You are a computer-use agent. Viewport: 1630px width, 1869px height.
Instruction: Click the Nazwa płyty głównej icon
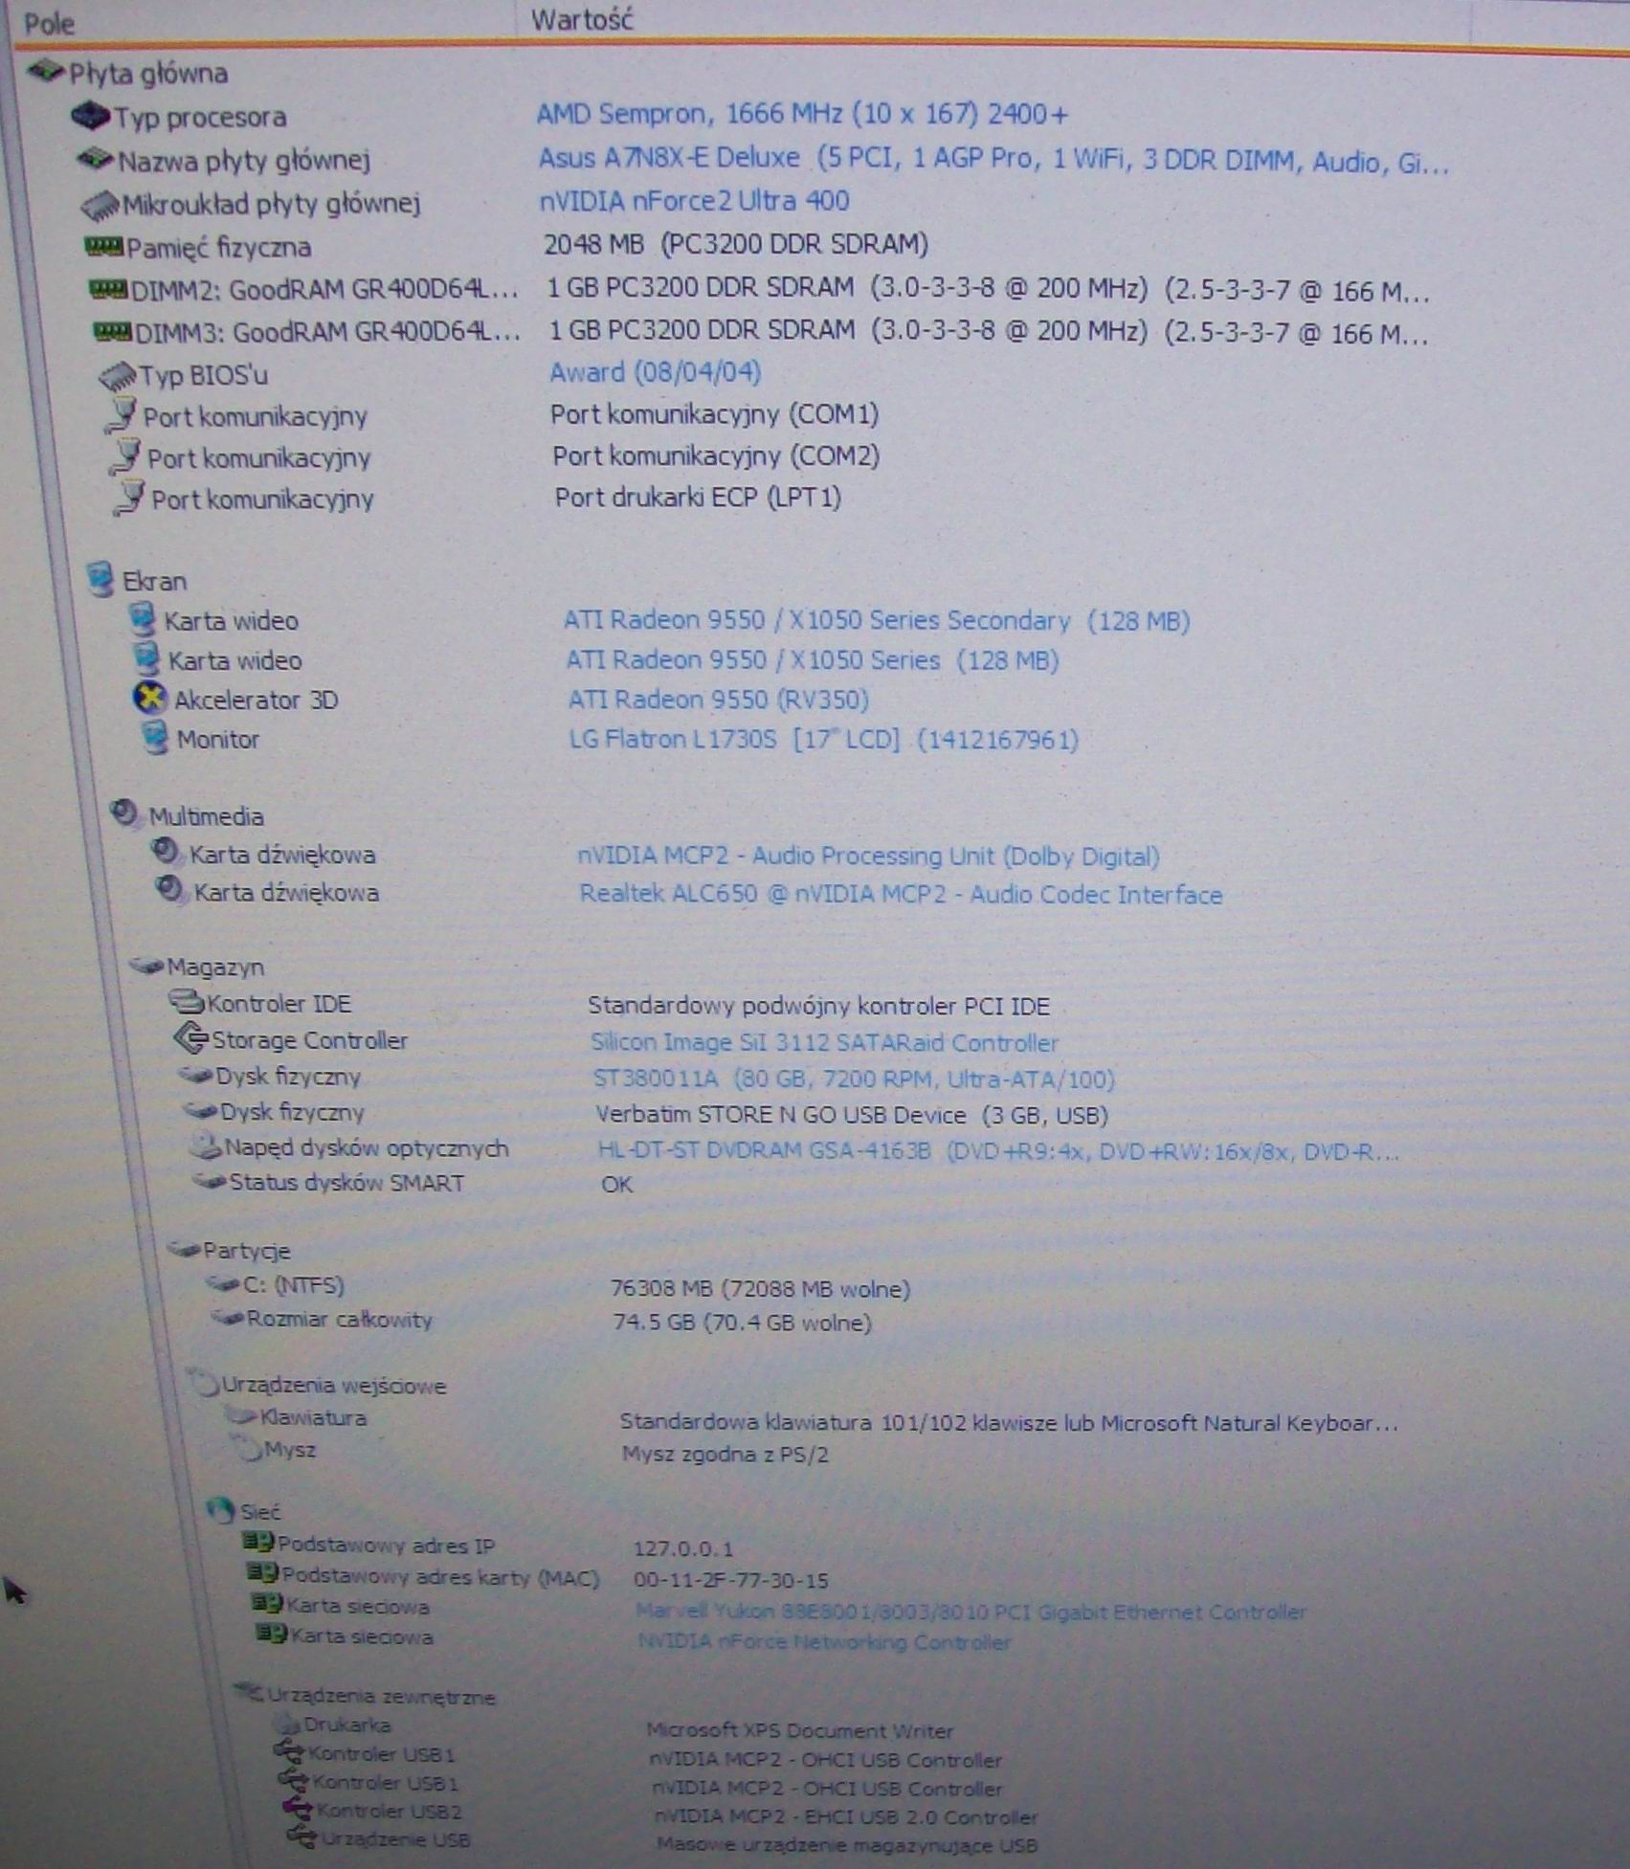coord(96,159)
